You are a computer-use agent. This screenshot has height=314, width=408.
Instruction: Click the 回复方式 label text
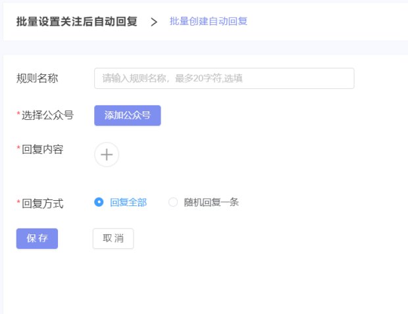click(x=42, y=203)
